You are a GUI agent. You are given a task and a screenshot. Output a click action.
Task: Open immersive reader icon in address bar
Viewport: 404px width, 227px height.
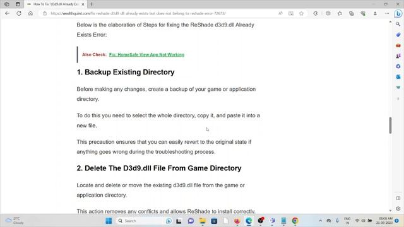coord(291,13)
